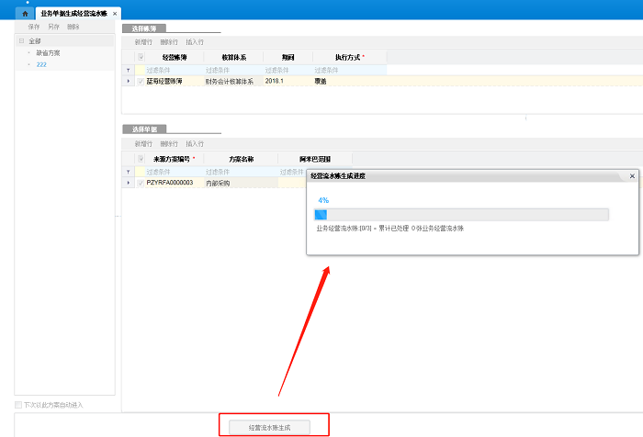Toggle checkbox for PZYRFA0000003 row

(141, 184)
